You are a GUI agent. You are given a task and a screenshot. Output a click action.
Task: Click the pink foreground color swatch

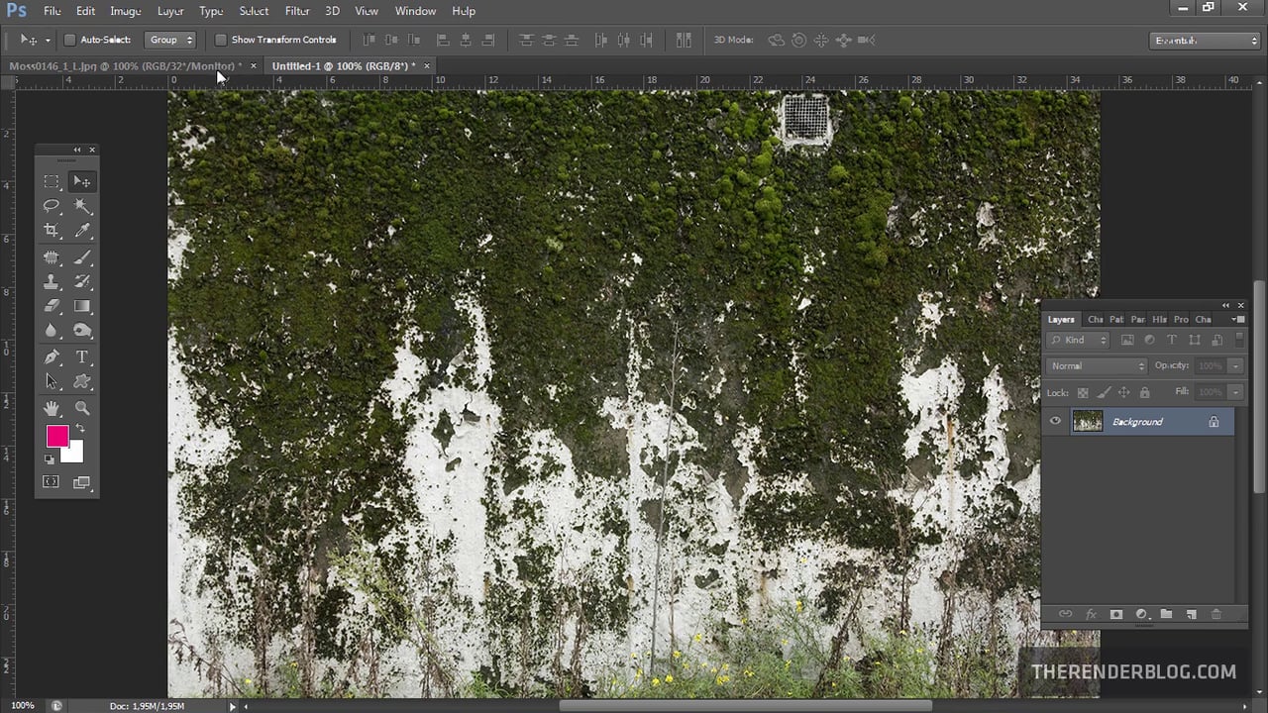coord(57,436)
